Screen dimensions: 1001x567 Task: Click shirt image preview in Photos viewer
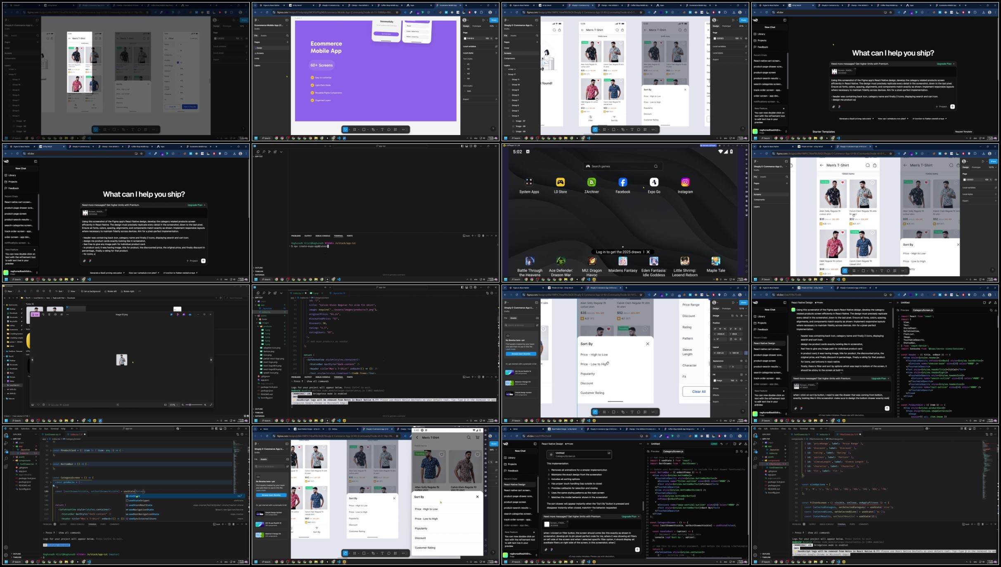122,360
